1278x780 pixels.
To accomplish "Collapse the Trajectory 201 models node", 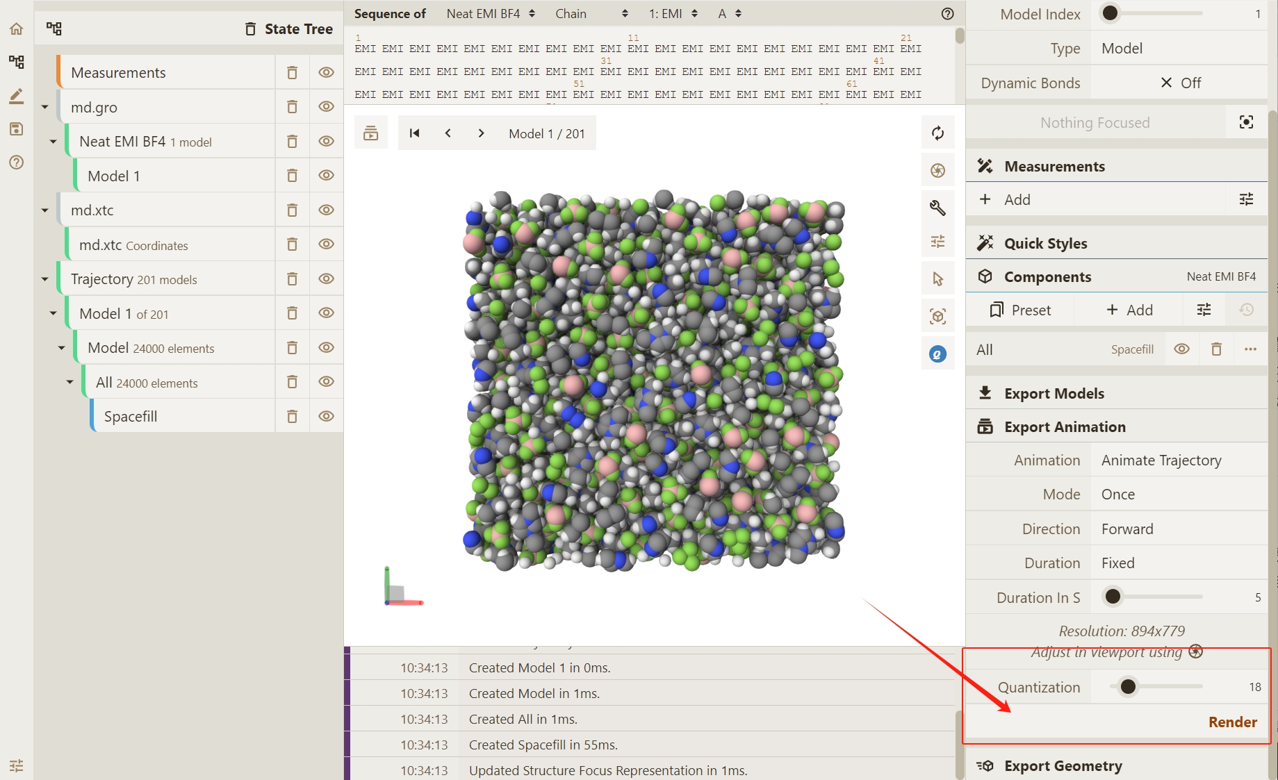I will (x=45, y=279).
